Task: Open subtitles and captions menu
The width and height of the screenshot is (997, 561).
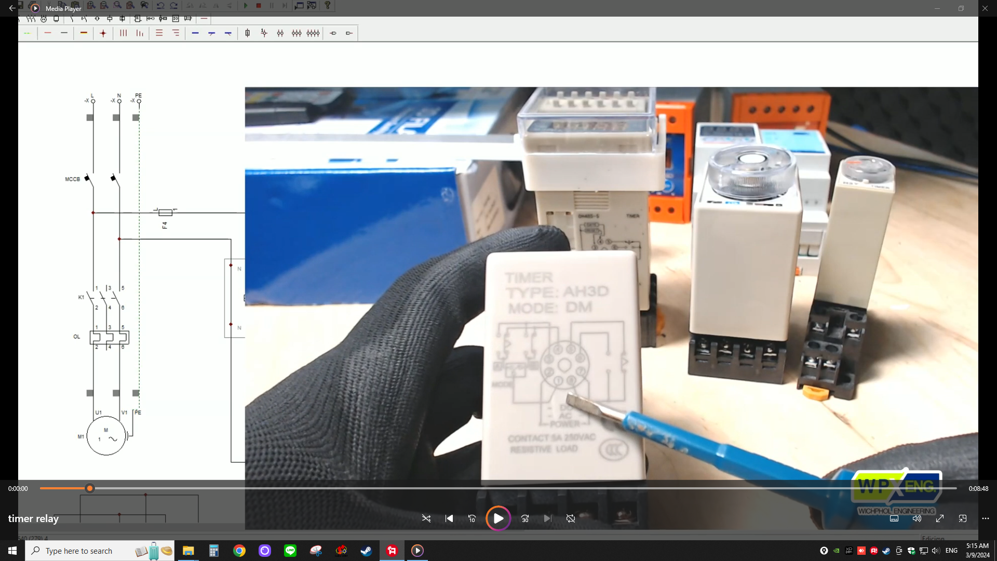Action: [894, 518]
